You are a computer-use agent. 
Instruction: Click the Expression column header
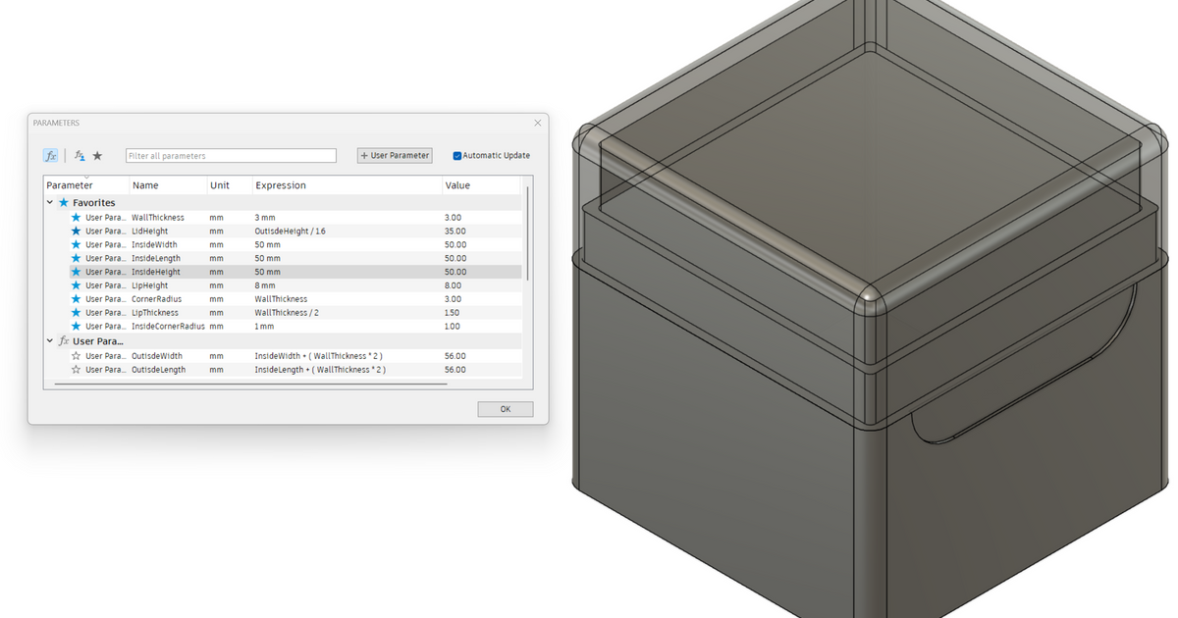coord(281,184)
